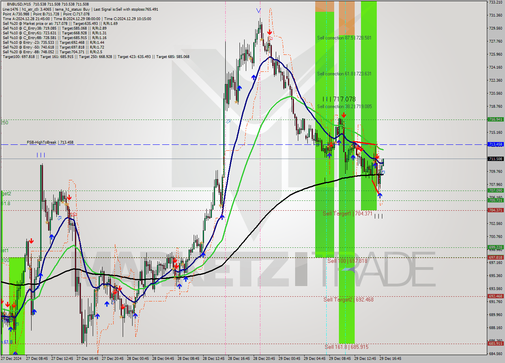Click the Line:1476 h1_atr_c0 status line

pos(80,9)
